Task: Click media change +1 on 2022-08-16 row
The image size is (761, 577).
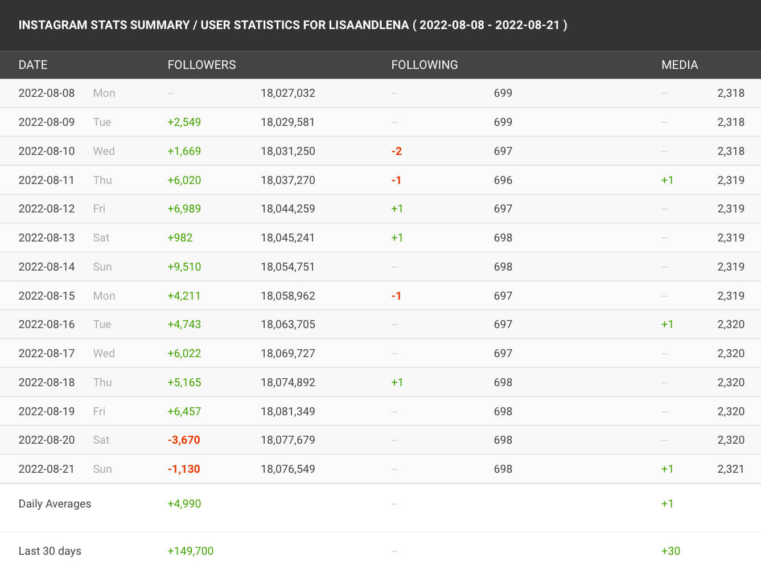Action: (x=667, y=324)
